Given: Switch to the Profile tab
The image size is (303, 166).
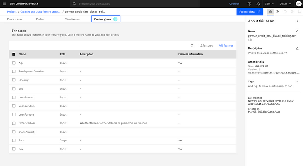Looking at the screenshot, I should (x=40, y=19).
